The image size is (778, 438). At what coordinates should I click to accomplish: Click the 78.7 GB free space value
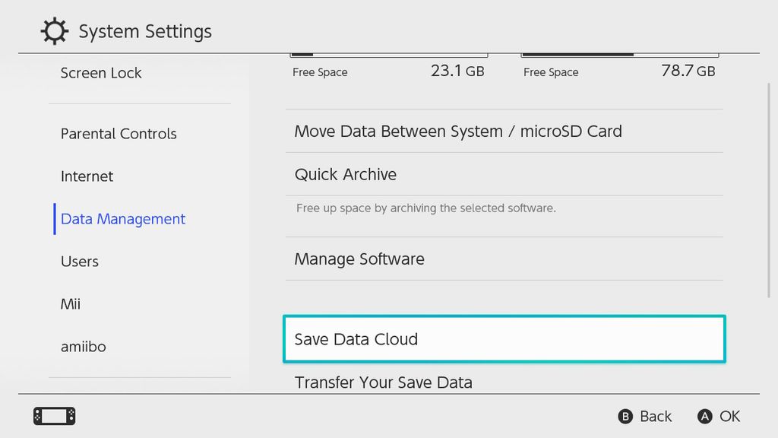(x=686, y=71)
